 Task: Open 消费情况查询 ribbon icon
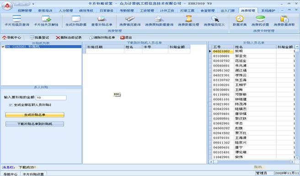pyautogui.click(x=130, y=21)
